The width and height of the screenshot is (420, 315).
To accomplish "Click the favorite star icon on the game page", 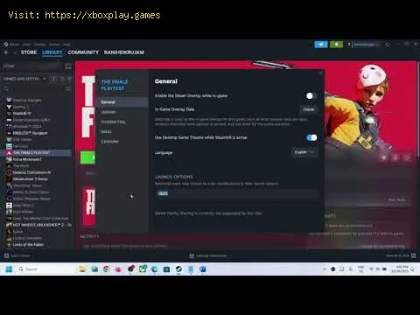I will point(407,157).
